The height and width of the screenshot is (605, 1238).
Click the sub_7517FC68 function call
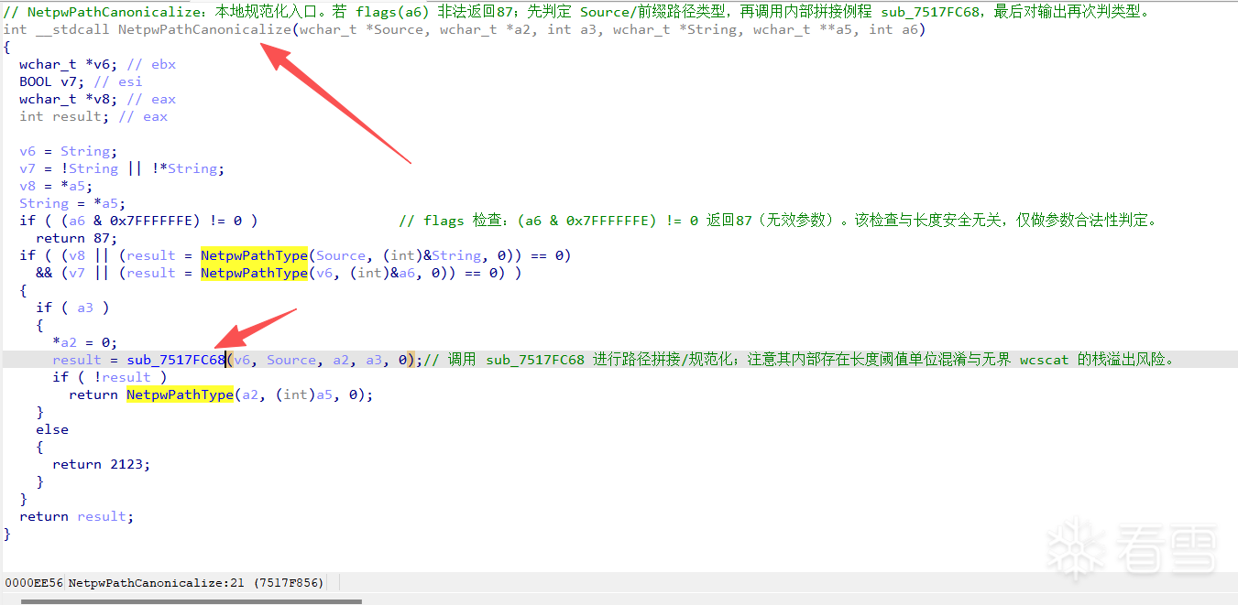click(176, 360)
